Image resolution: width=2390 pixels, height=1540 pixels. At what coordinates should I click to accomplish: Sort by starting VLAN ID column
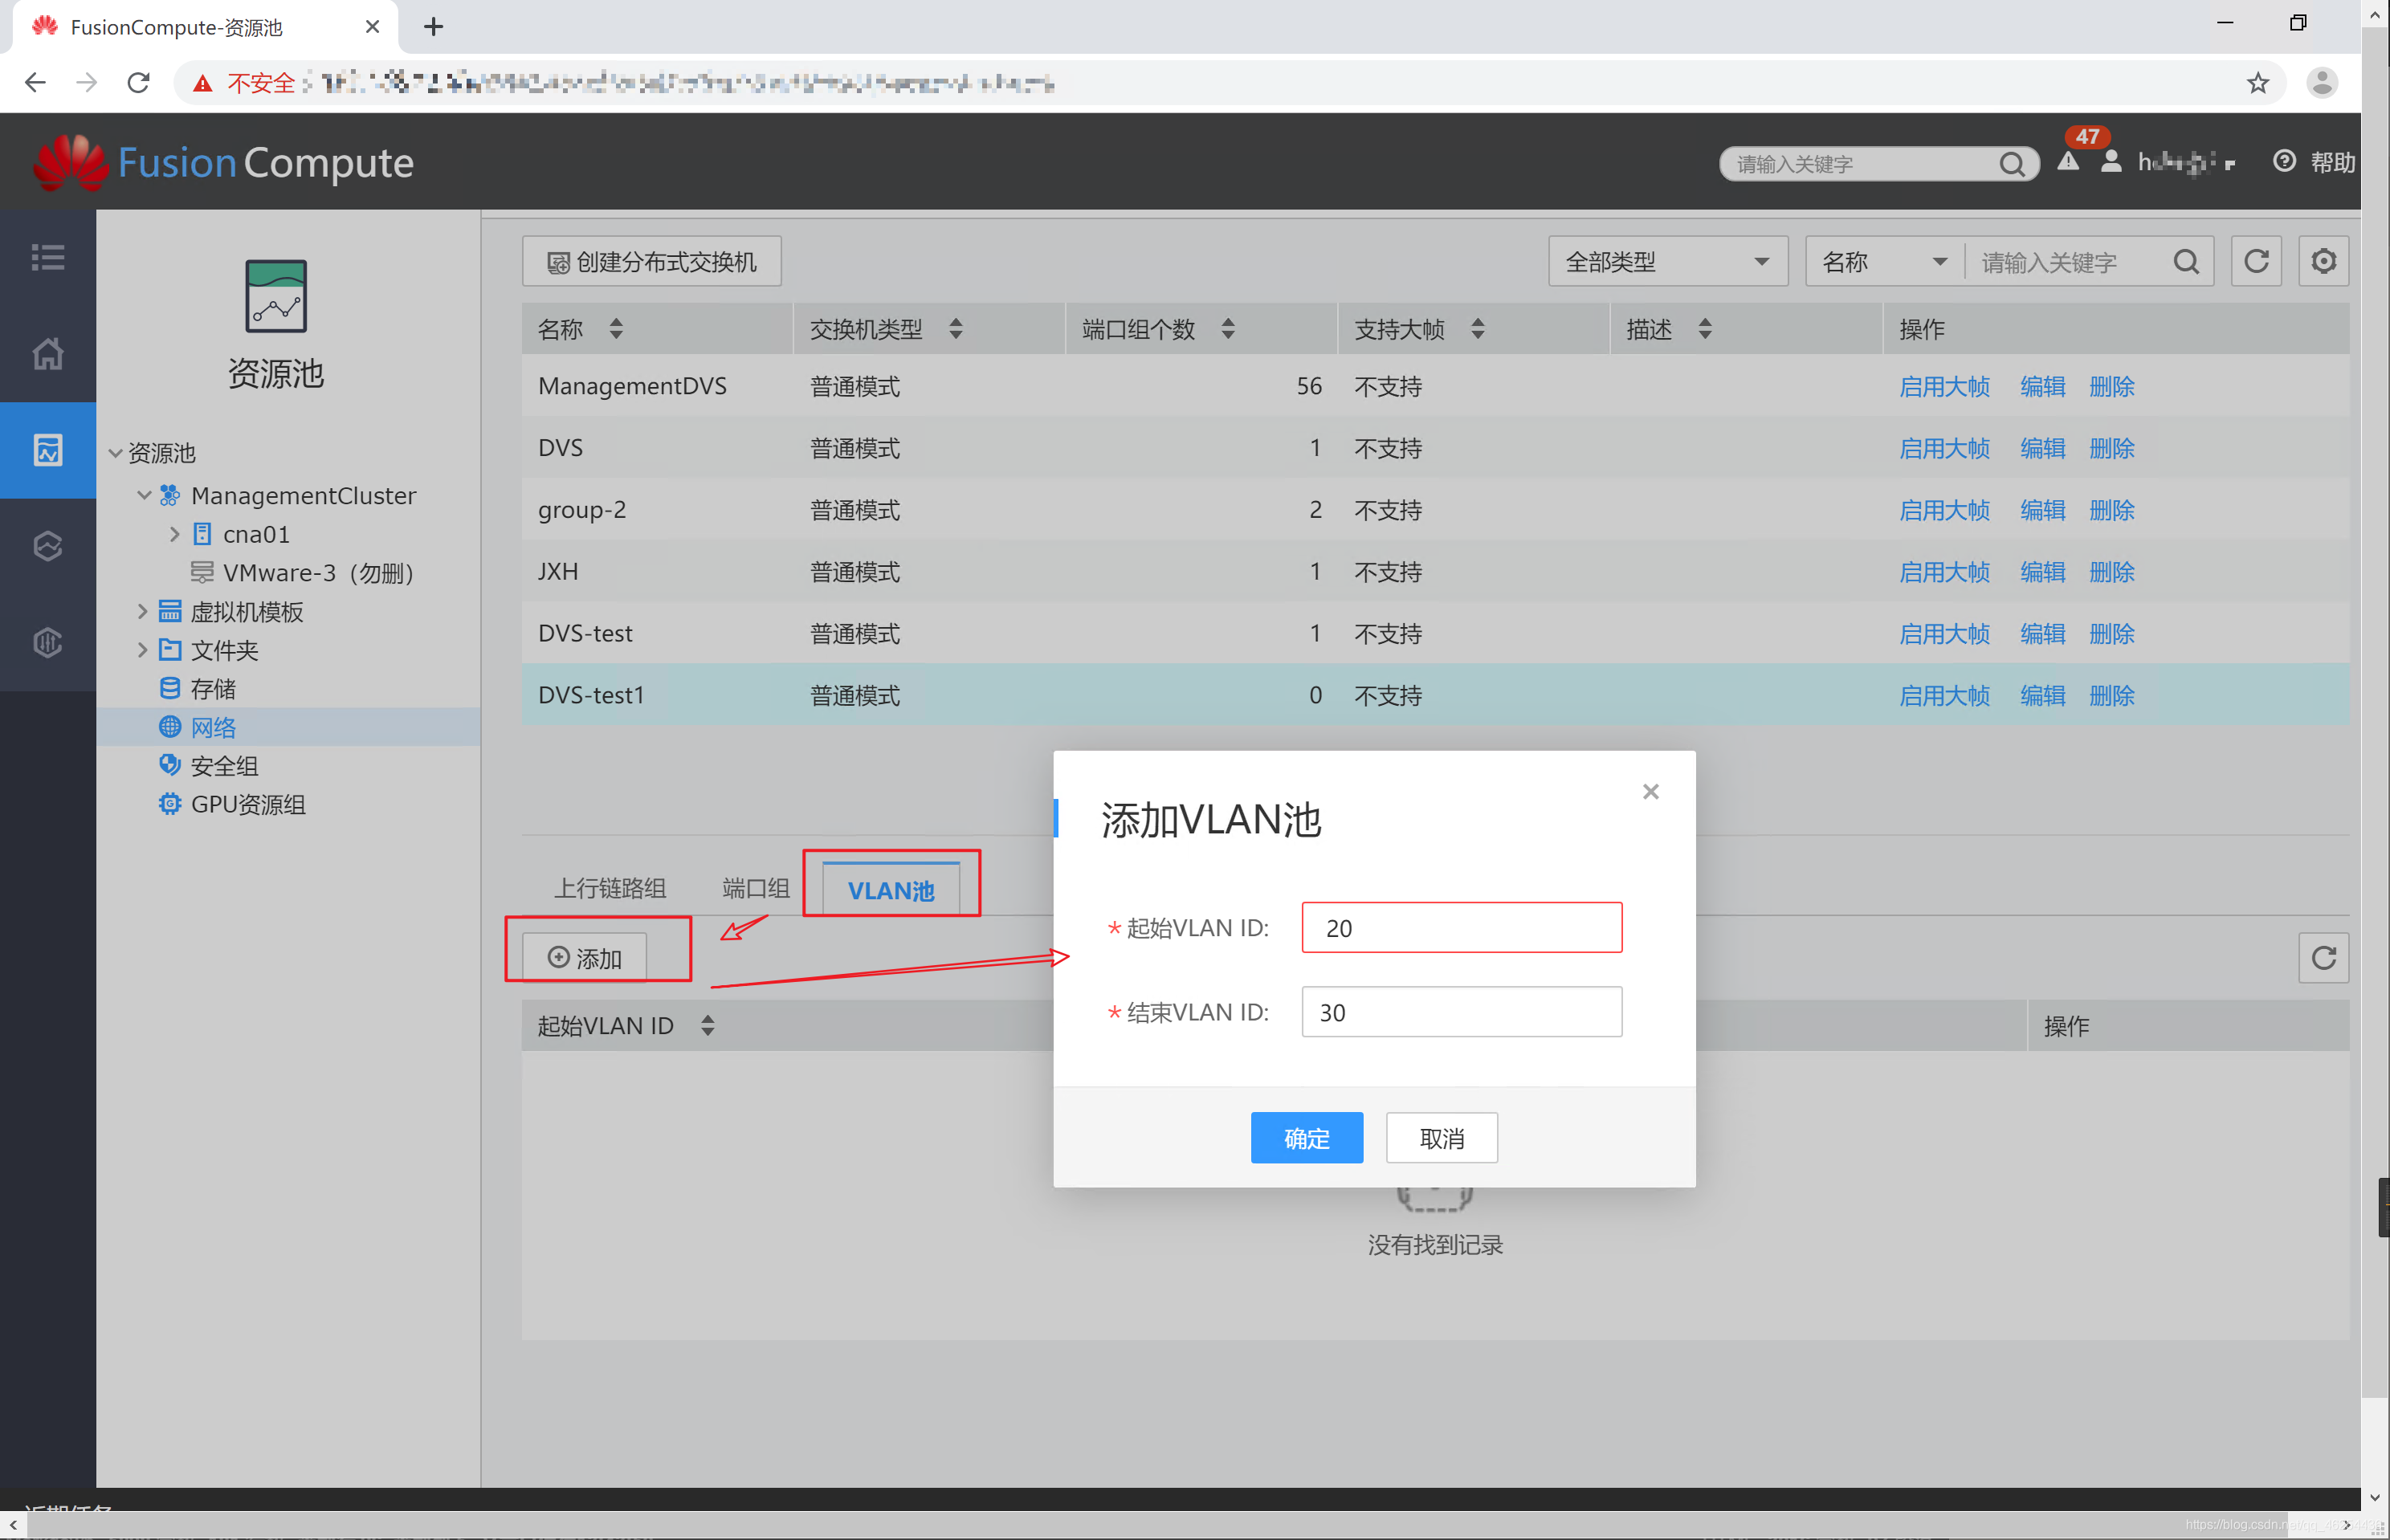[708, 1026]
